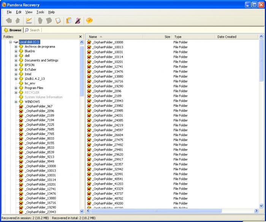266x222 pixels.
Task: Sort by the Type column header
Action: [x=193, y=36]
